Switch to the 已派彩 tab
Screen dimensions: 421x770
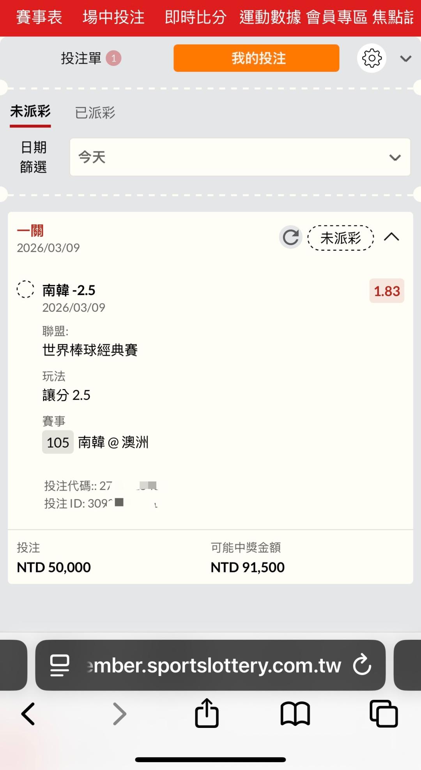point(95,113)
